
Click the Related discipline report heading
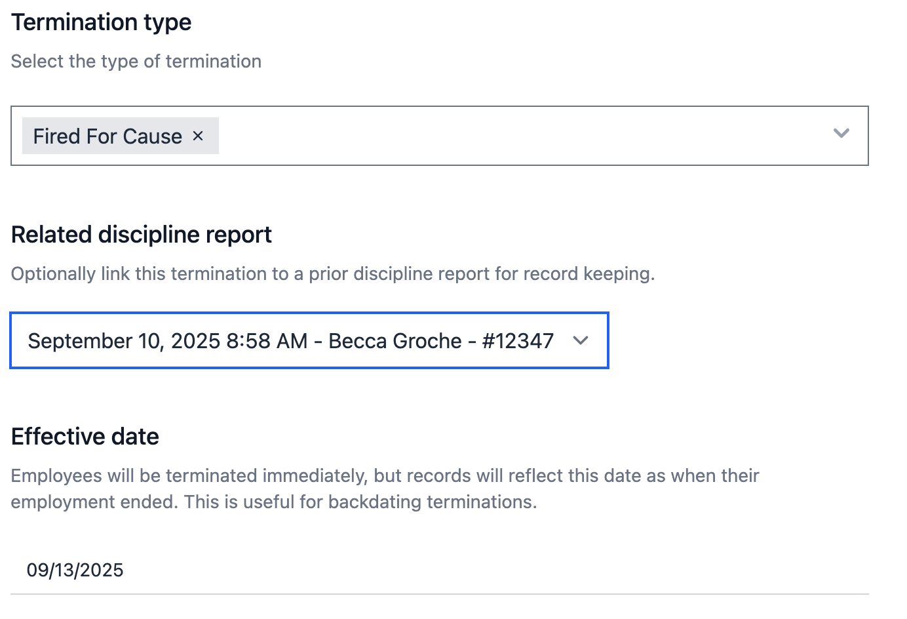[142, 235]
